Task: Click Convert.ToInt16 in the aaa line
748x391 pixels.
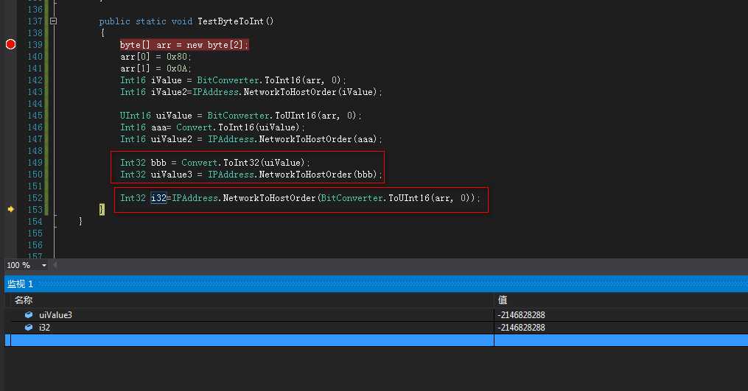Action: point(215,127)
